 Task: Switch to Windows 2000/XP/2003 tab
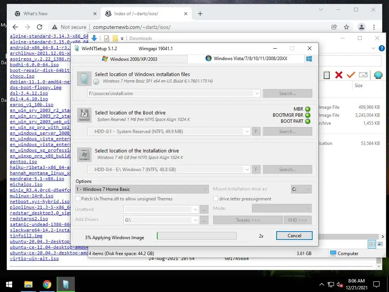[129, 59]
